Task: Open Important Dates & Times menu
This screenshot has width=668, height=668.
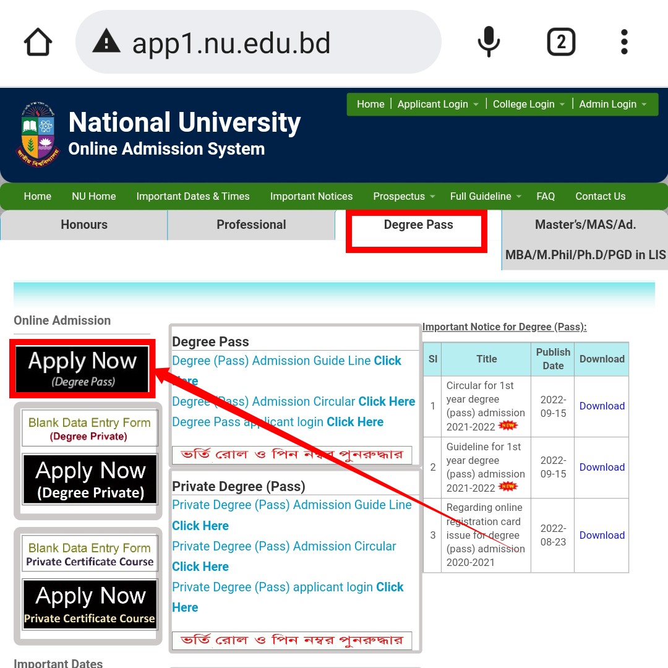Action: [x=192, y=197]
